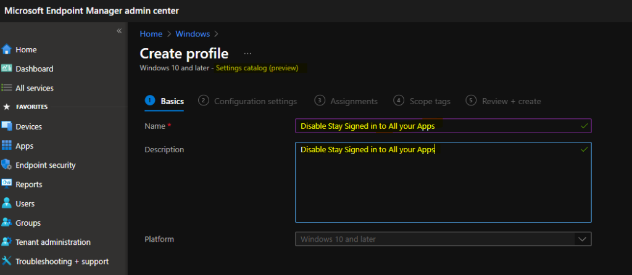Click the Platform label text
The height and width of the screenshot is (275, 632).
[x=159, y=239]
